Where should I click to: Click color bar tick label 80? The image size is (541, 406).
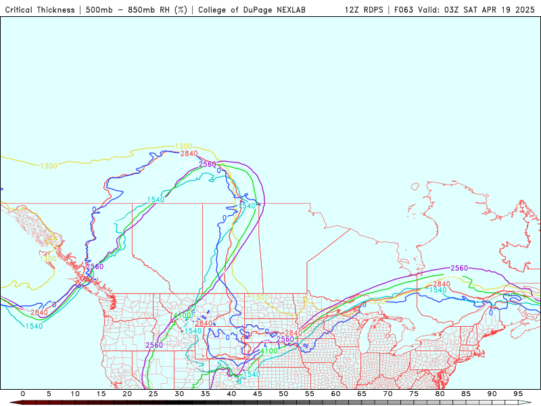[x=440, y=394]
